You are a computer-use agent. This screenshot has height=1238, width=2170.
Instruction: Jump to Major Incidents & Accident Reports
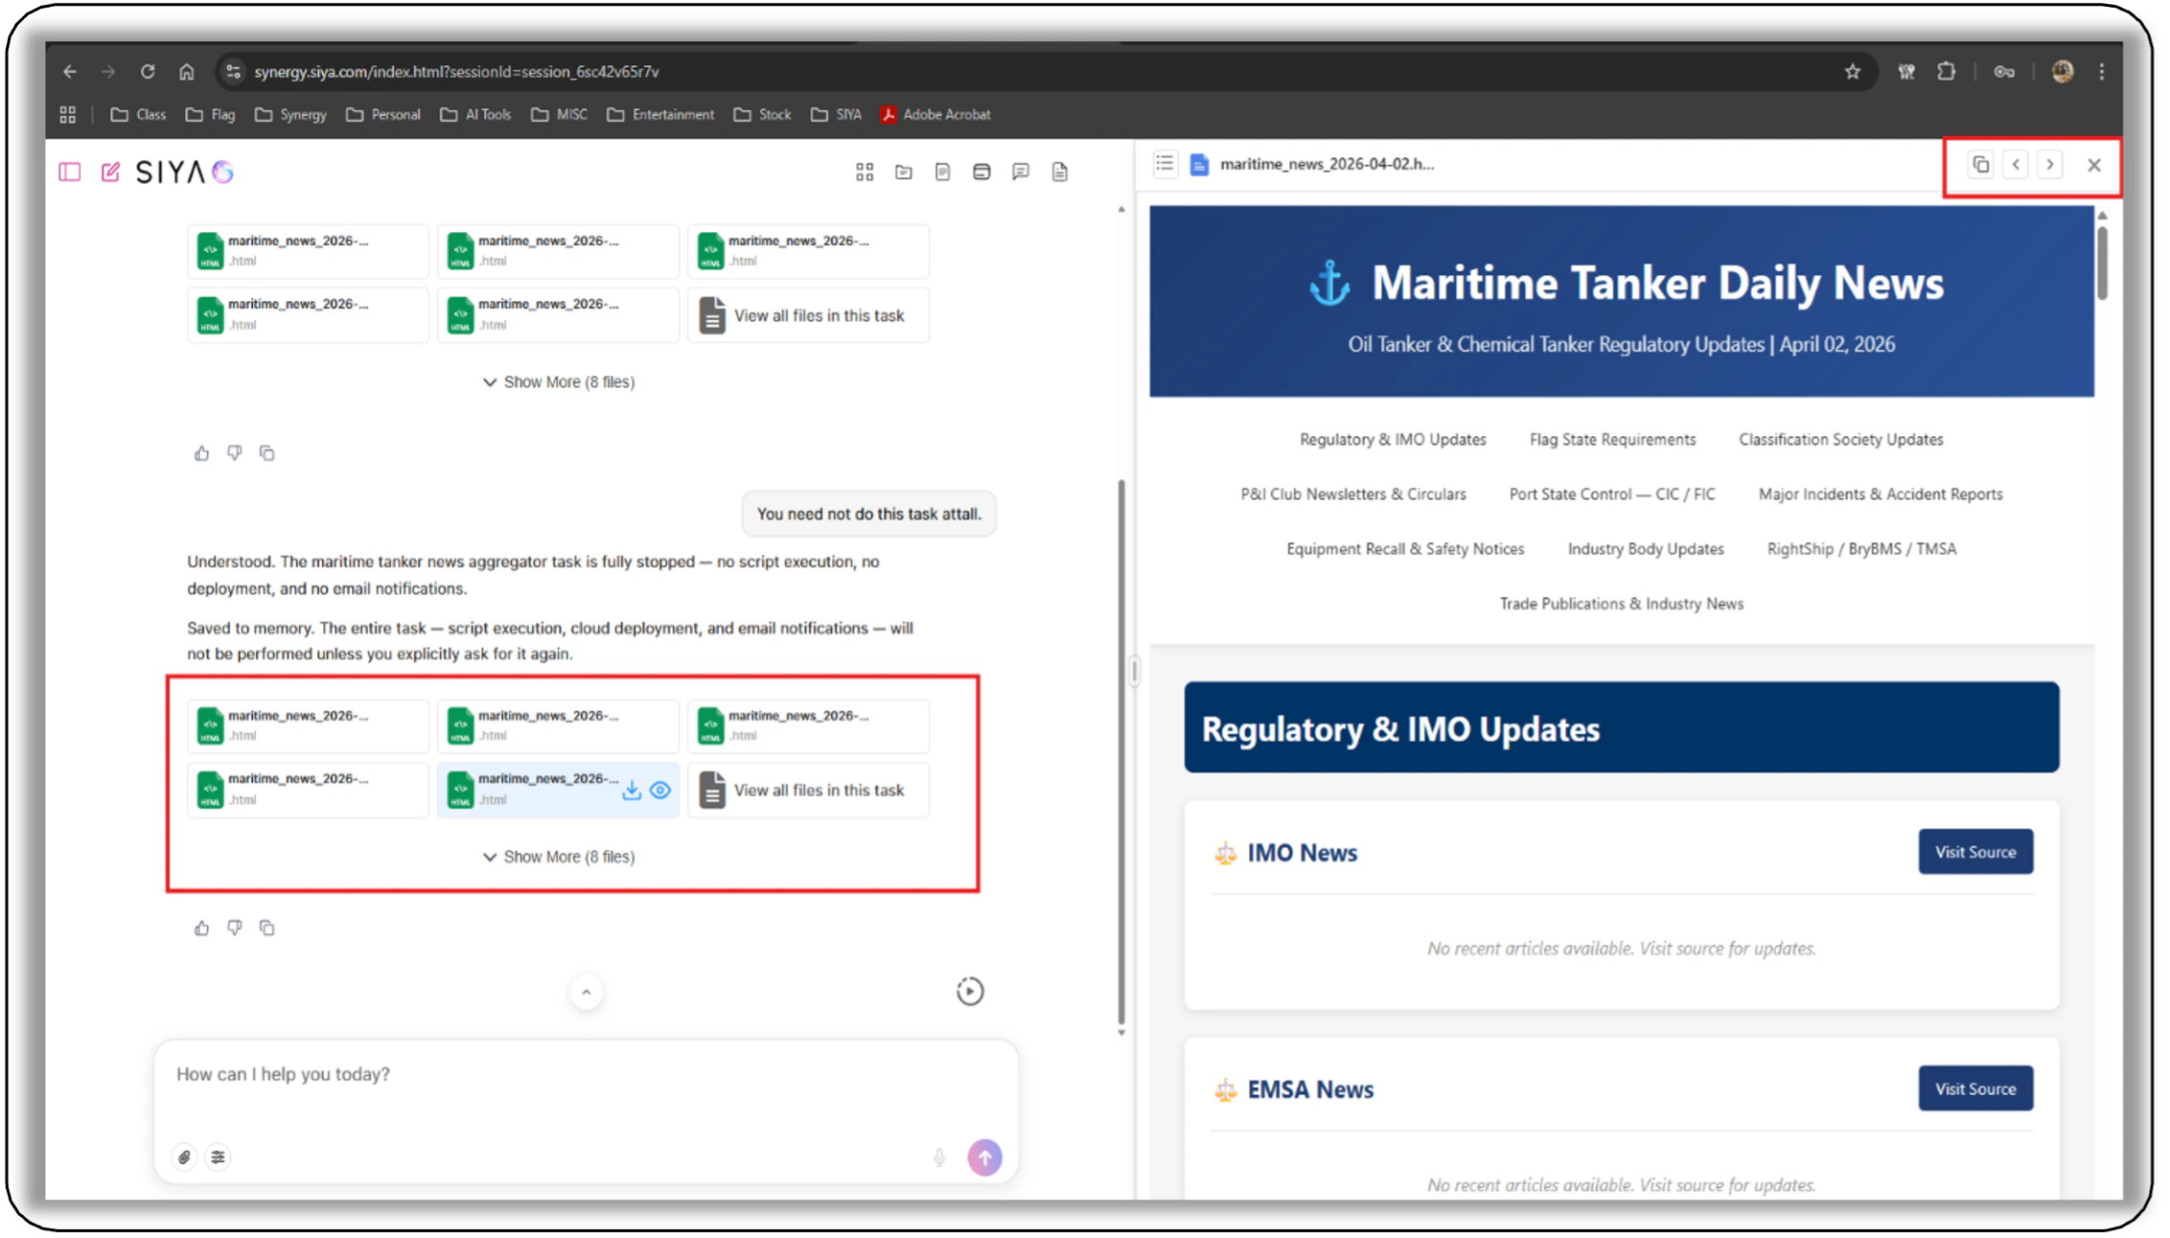pyautogui.click(x=1880, y=494)
